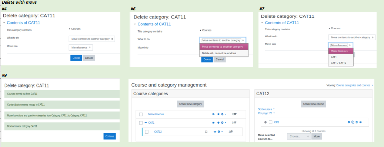Check the box beside course CR1
Image resolution: width=384 pixels, height=147 pixels.
click(x=270, y=122)
